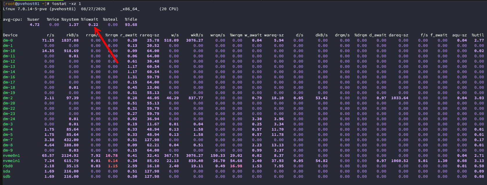The width and height of the screenshot is (487, 185).
Task: Click nvme0n1 wrqm/s value 150.33
Action: pyautogui.click(x=217, y=156)
